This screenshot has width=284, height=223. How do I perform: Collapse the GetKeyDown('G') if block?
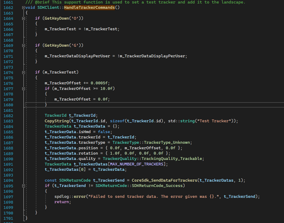coord(23,45)
